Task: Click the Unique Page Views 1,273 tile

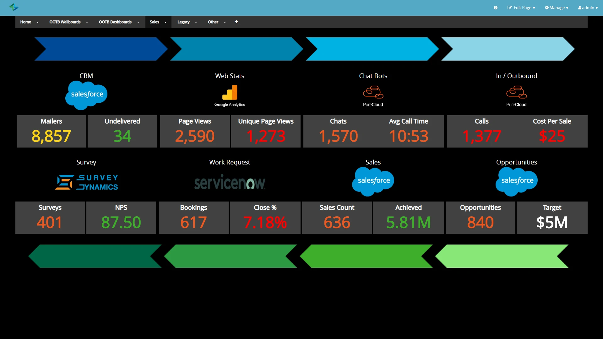Action: (x=266, y=131)
